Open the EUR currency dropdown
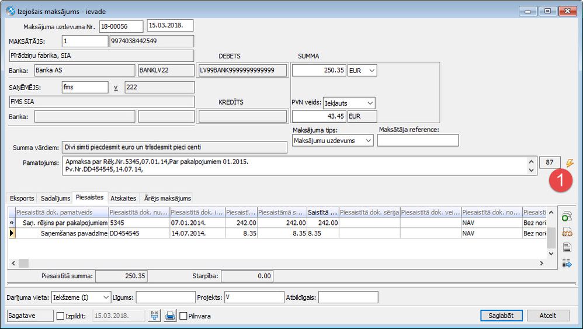The width and height of the screenshot is (583, 329). pos(362,70)
